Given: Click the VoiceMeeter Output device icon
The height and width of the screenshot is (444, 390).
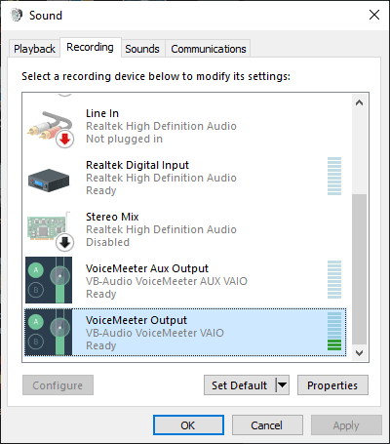Looking at the screenshot, I should point(49,332).
